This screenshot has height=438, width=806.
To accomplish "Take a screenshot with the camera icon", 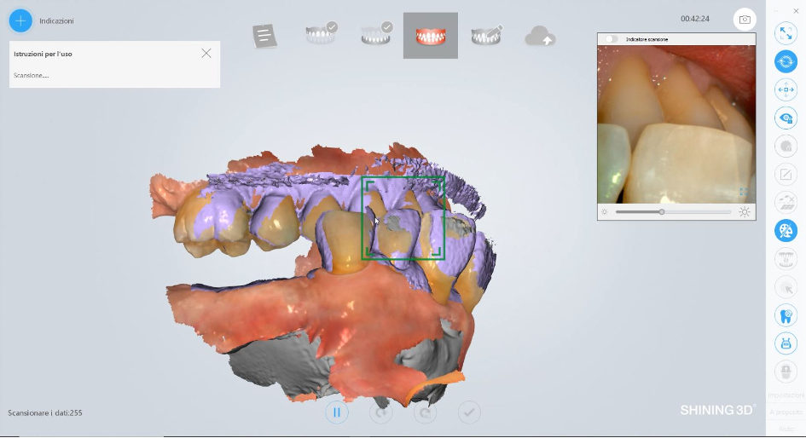I will (745, 20).
